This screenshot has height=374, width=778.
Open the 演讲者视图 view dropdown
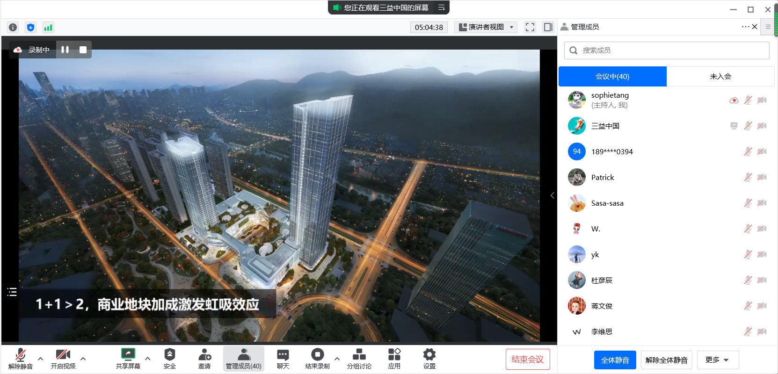pos(486,27)
